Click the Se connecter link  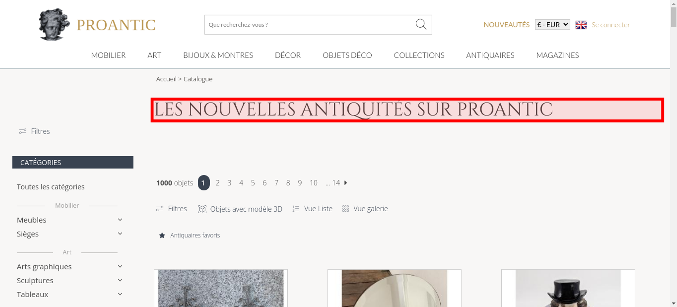click(x=611, y=25)
